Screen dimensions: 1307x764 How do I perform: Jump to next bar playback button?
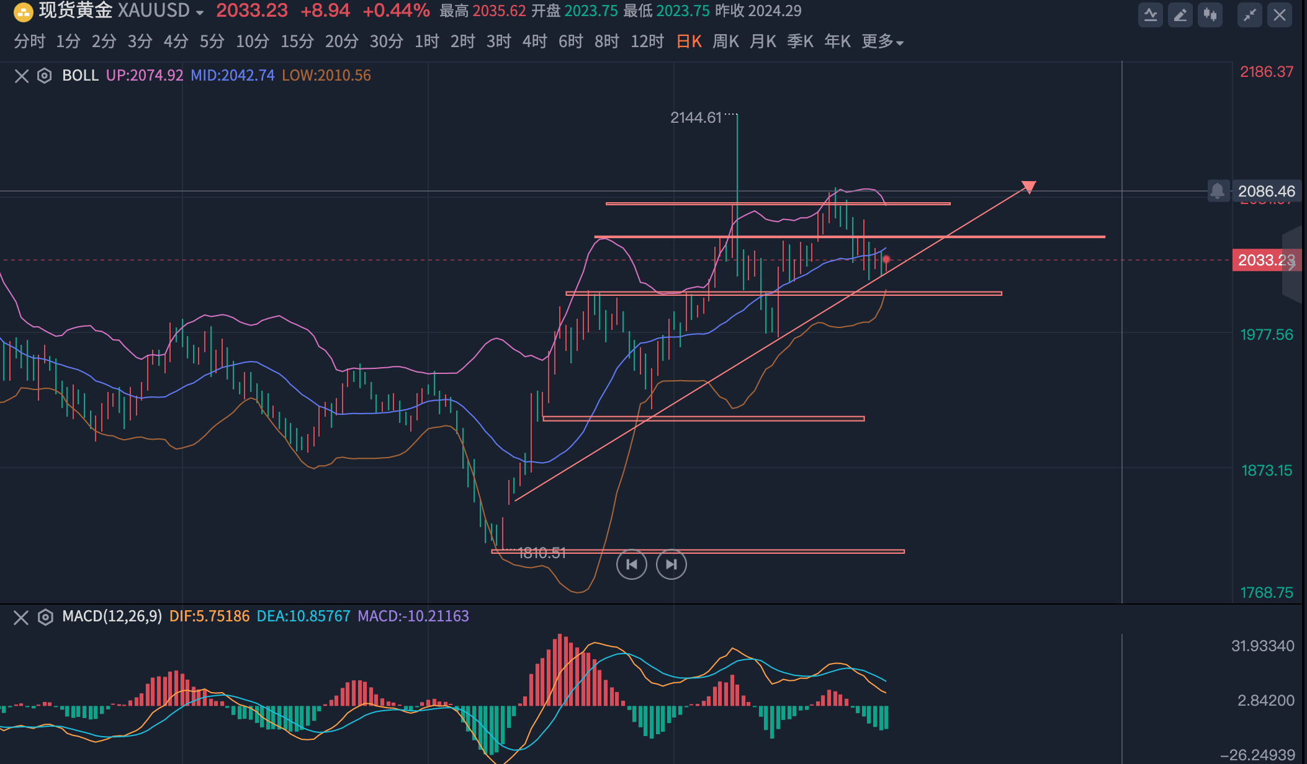pos(671,564)
